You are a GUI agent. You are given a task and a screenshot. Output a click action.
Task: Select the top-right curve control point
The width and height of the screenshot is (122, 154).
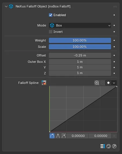tap(117, 87)
